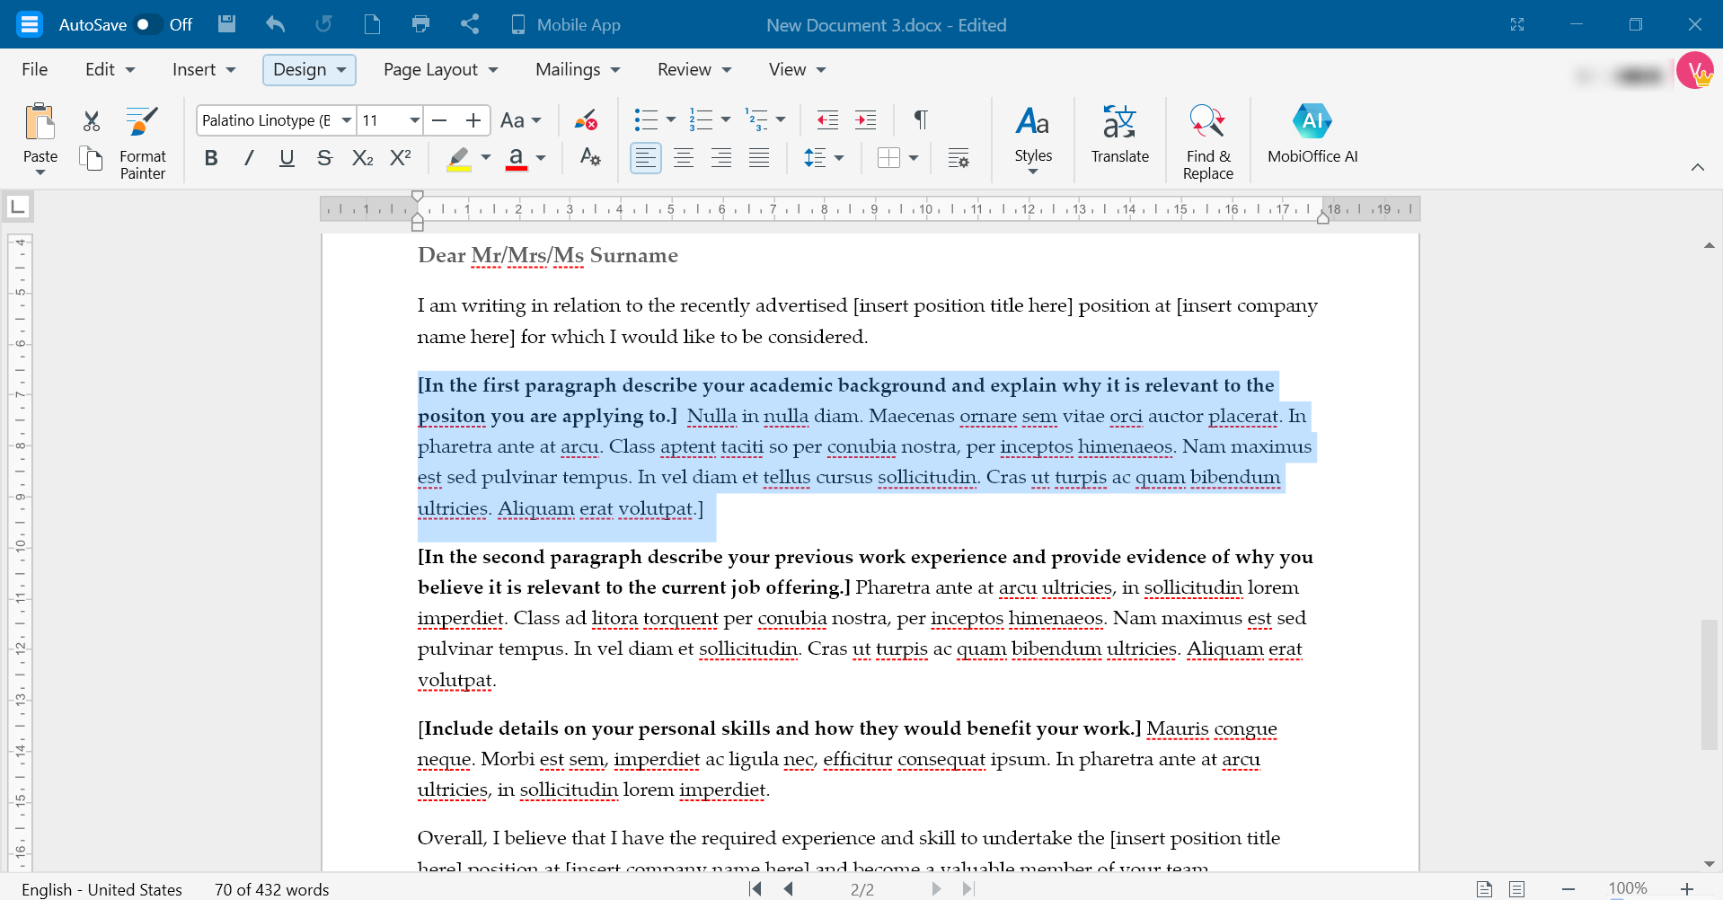Launch MobiOffice AI
Screen dimensions: 1723x900
pyautogui.click(x=1312, y=136)
